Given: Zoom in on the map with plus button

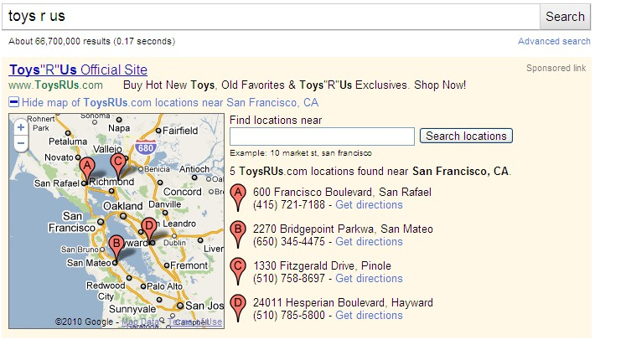Looking at the screenshot, I should click(21, 127).
